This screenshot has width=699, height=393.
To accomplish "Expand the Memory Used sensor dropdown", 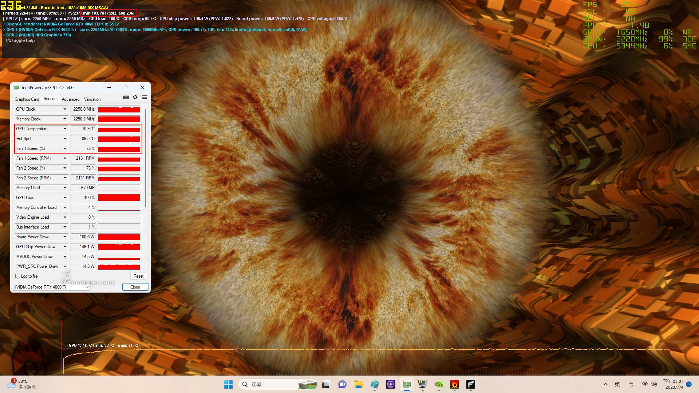I will pos(65,188).
